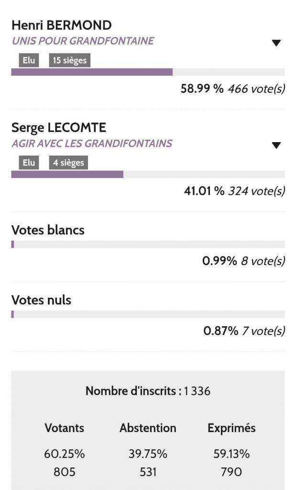Screen dimensions: 296x490
Task: Click the 15 sièges badge
Action: pos(70,60)
